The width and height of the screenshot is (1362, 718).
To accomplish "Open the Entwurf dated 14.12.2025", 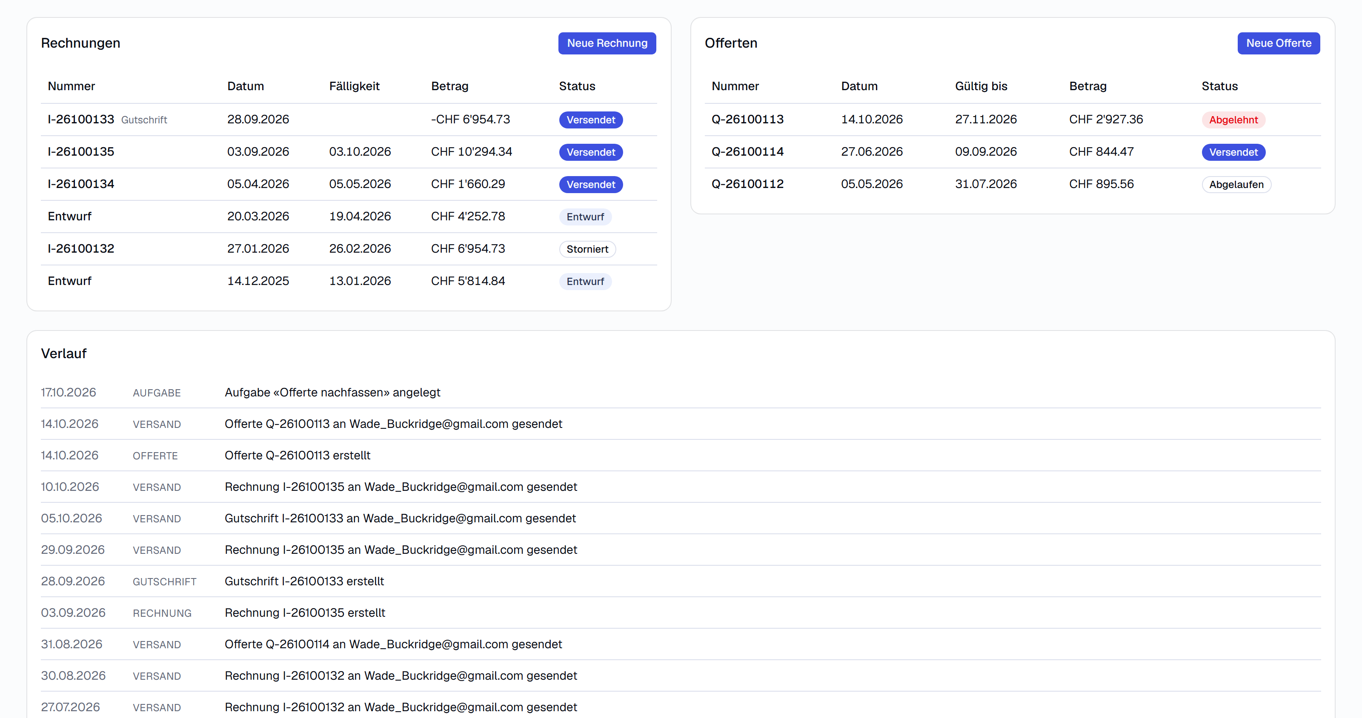I will click(x=349, y=281).
